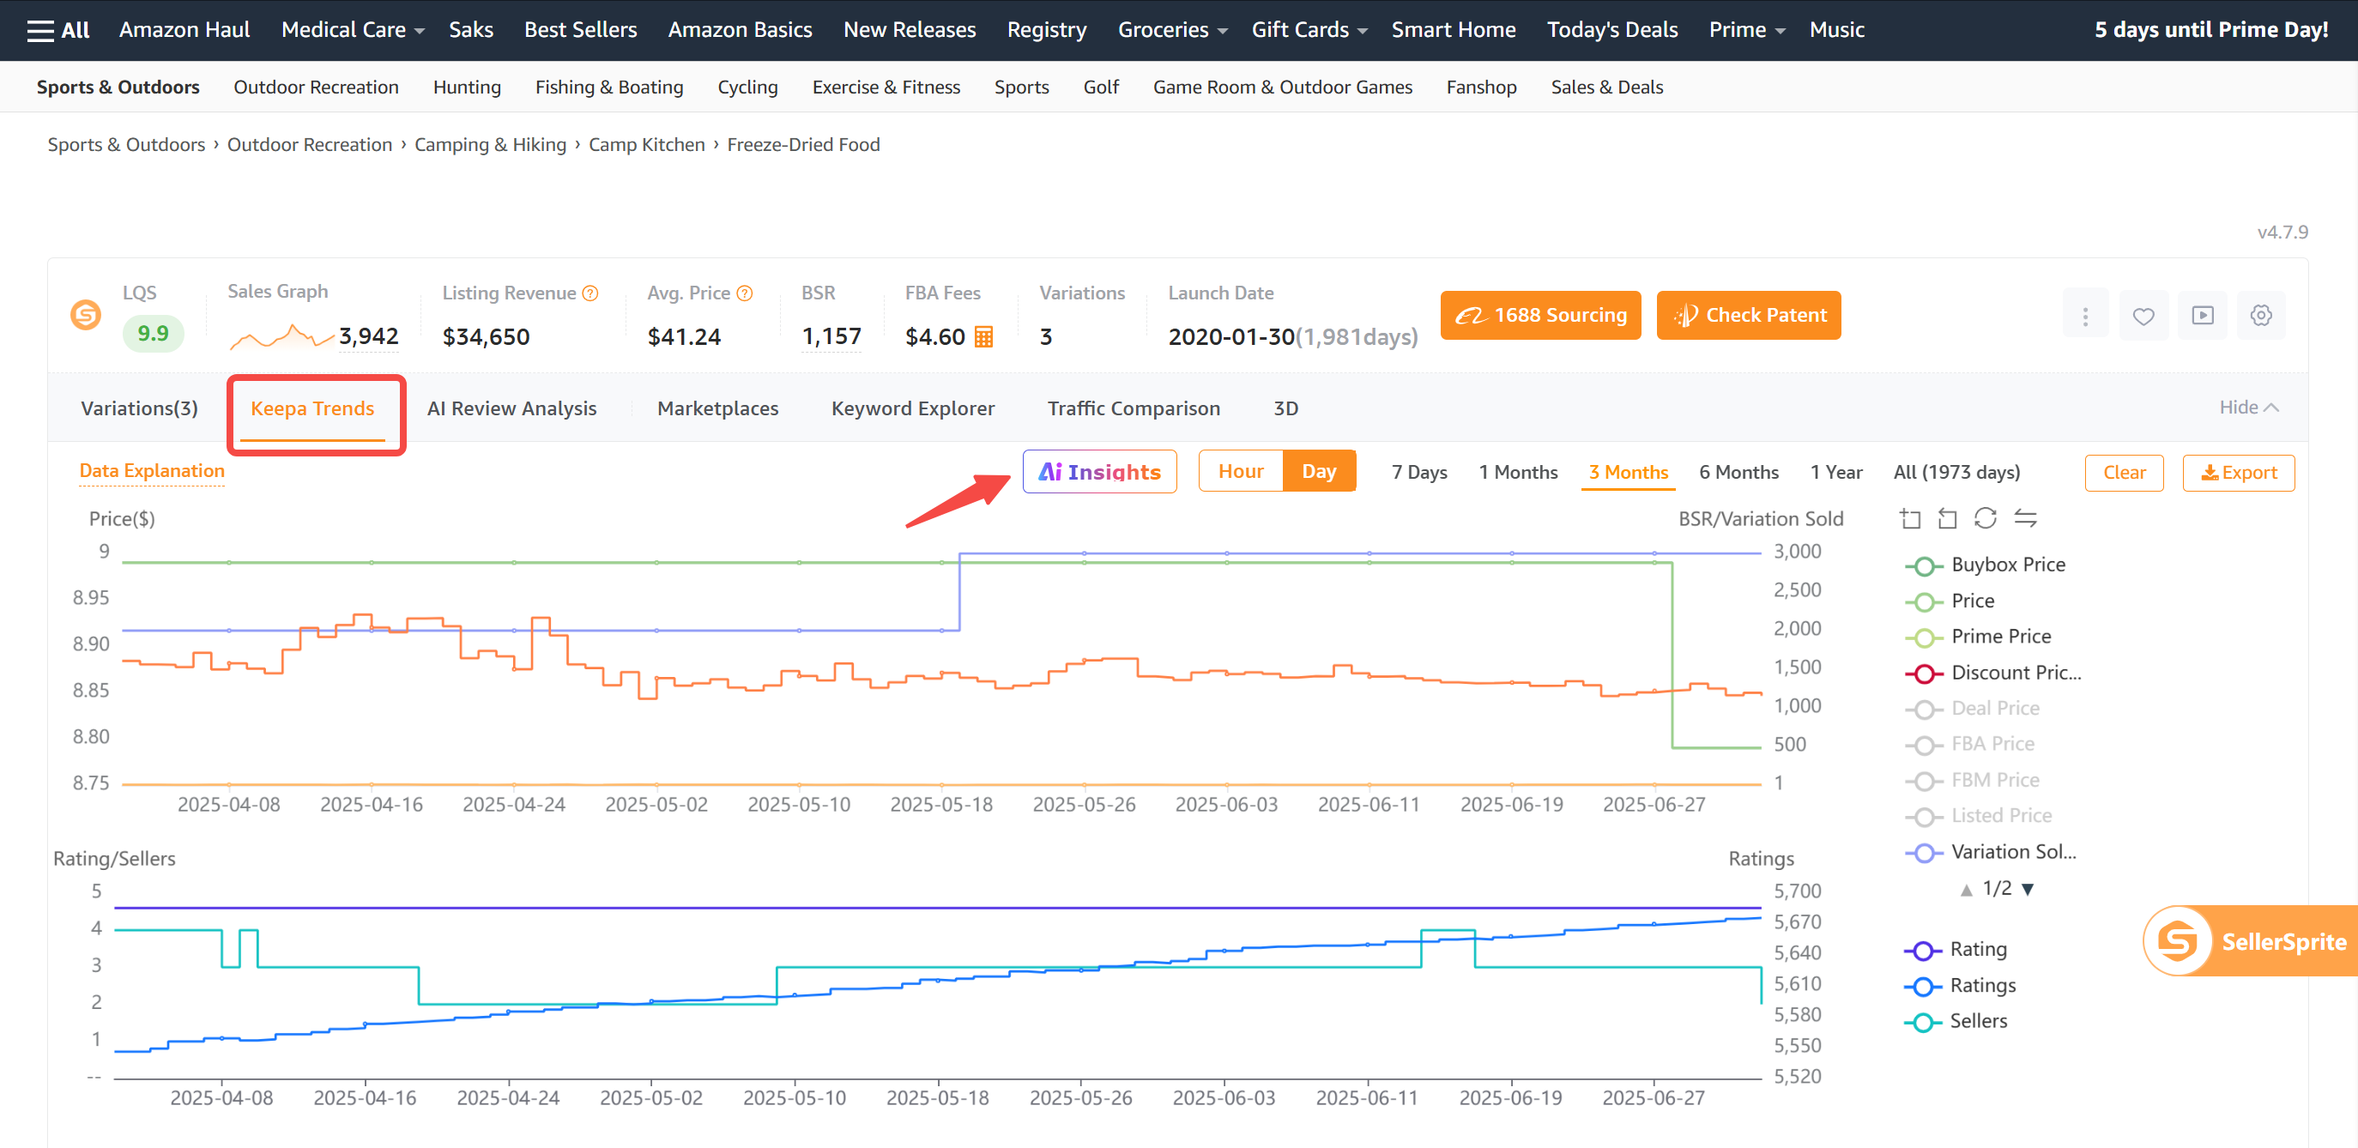
Task: Click the Check Patent button
Action: pyautogui.click(x=1749, y=316)
